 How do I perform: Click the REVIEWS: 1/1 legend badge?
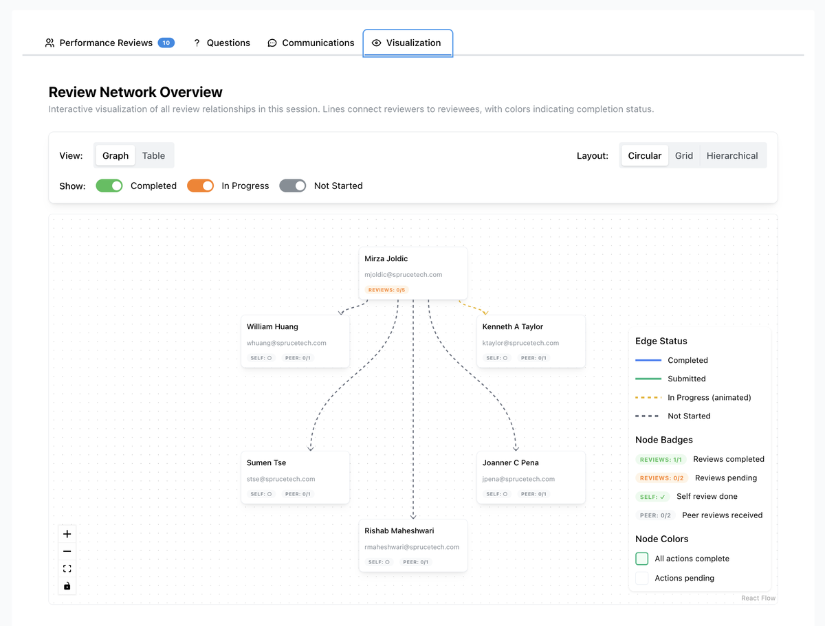tap(661, 459)
